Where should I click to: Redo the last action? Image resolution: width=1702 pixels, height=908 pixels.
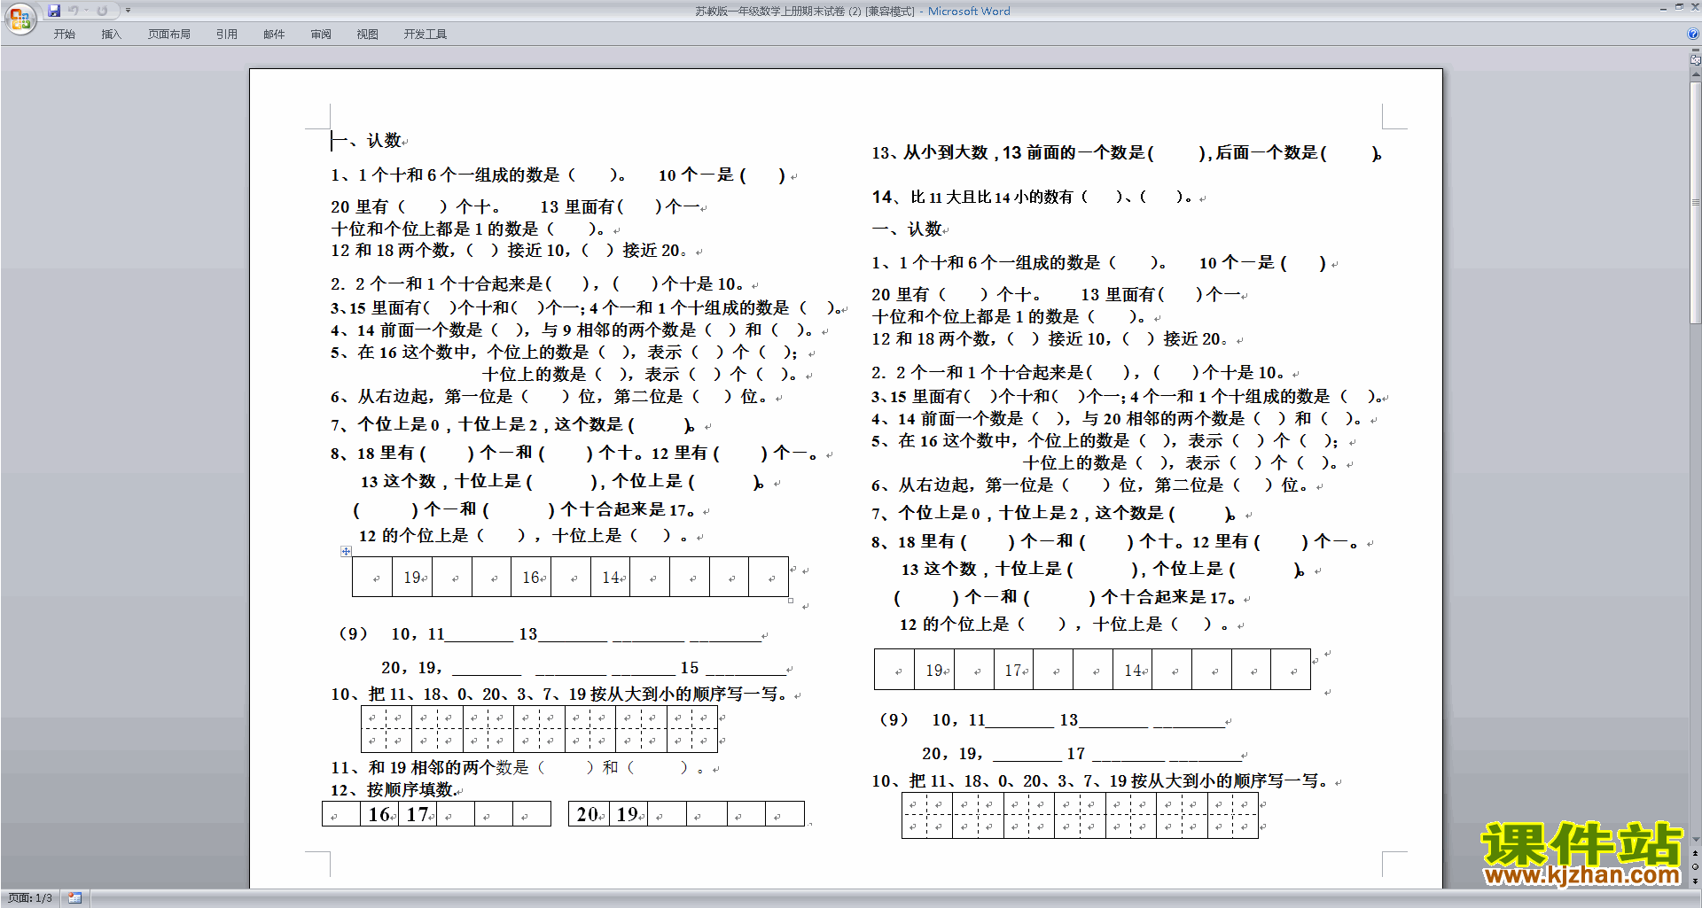pos(102,11)
